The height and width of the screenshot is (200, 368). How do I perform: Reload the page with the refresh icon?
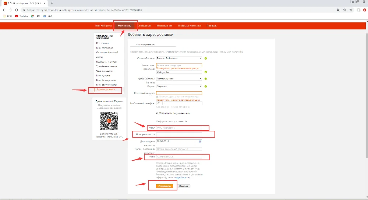(17, 10)
